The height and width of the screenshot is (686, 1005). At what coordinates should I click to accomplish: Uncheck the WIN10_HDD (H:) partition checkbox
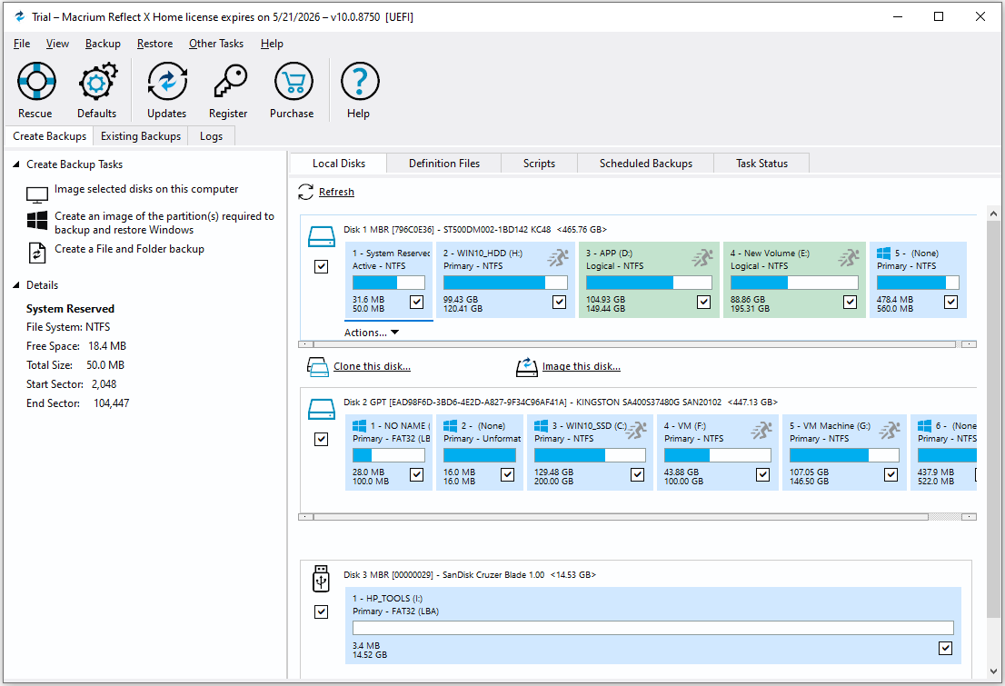coord(560,302)
